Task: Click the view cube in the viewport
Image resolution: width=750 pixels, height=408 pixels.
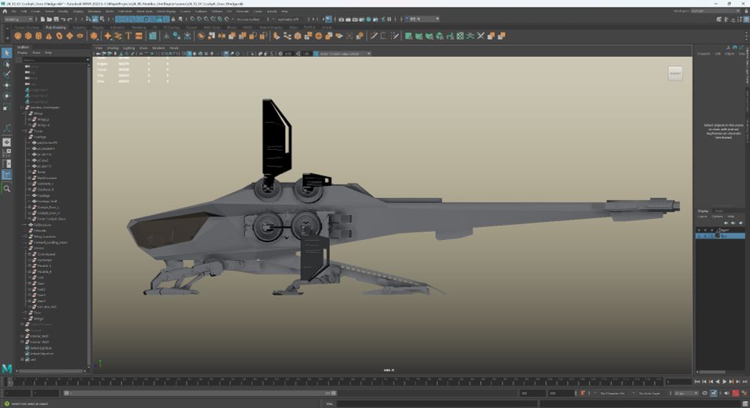Action: [x=675, y=73]
